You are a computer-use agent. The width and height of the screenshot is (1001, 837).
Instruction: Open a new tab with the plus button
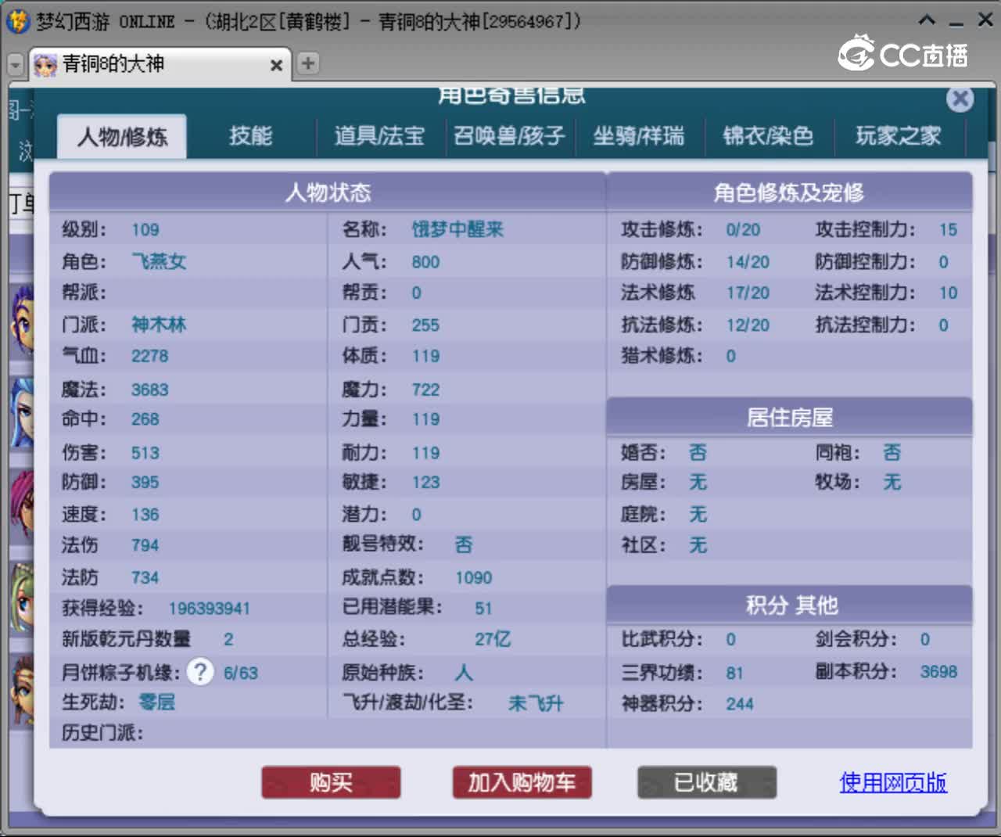308,63
